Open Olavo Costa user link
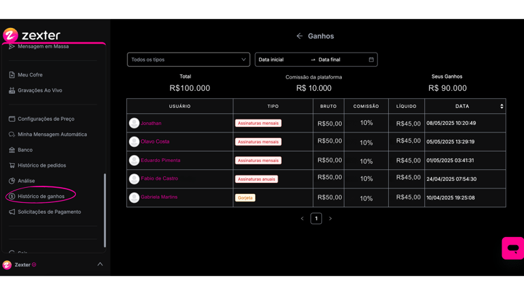This screenshot has height=295, width=524. 155,141
